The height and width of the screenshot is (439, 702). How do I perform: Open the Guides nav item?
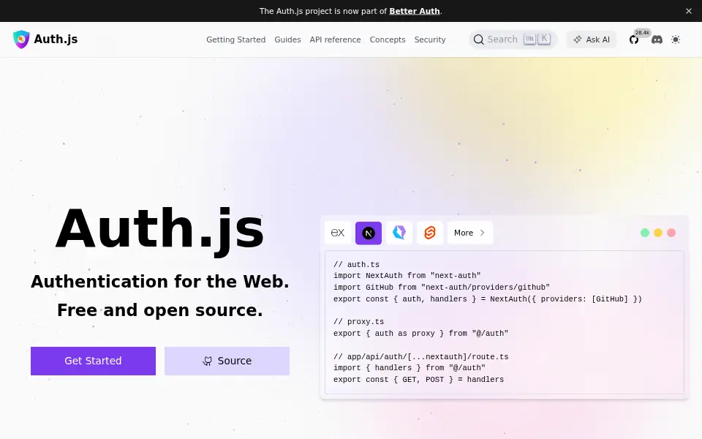[287, 40]
